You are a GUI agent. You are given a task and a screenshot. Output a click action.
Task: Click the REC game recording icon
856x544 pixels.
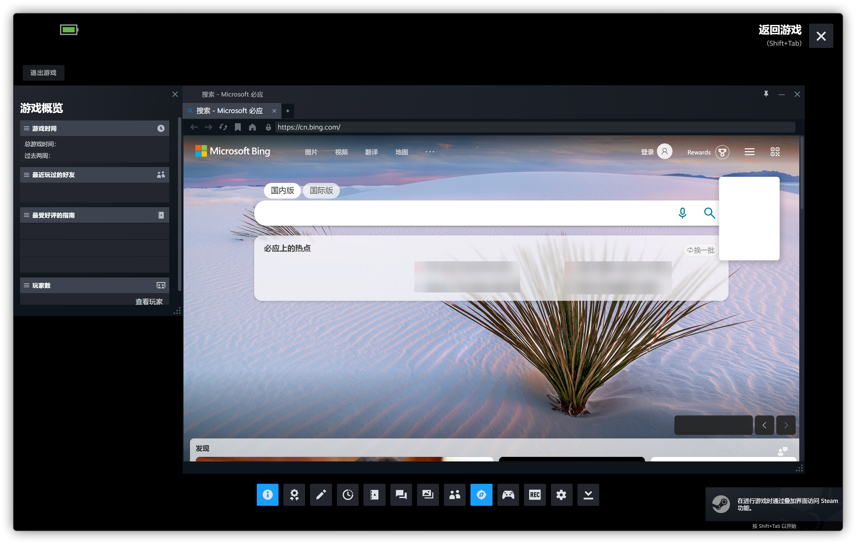tap(535, 495)
